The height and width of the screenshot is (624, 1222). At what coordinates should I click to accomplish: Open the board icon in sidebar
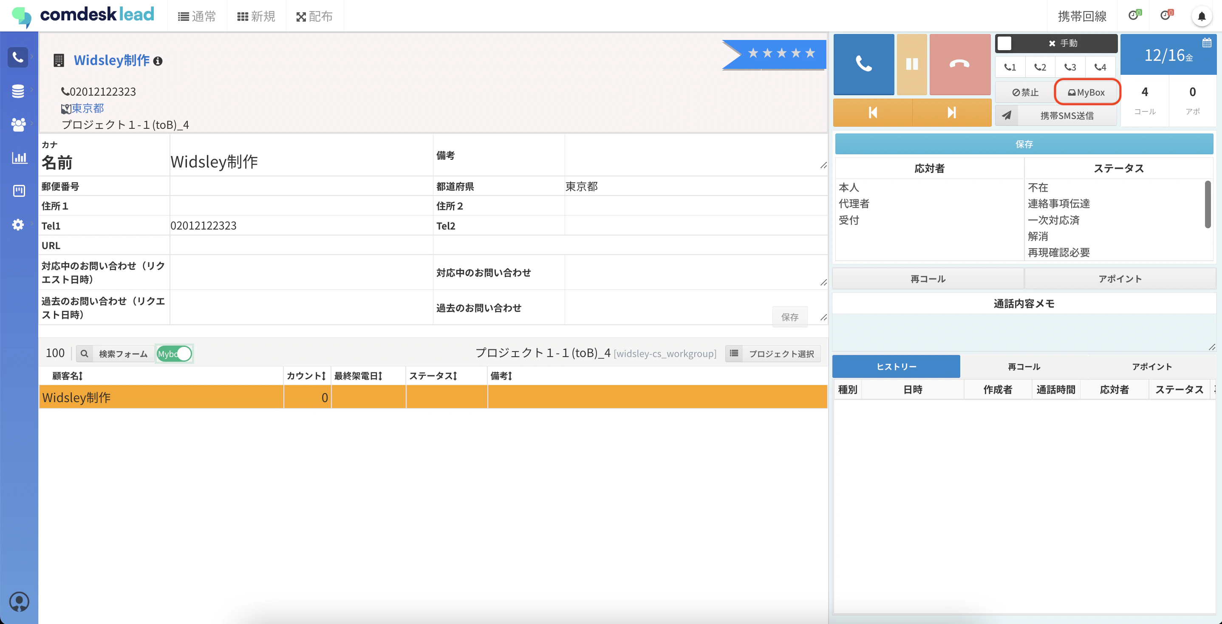click(x=19, y=191)
